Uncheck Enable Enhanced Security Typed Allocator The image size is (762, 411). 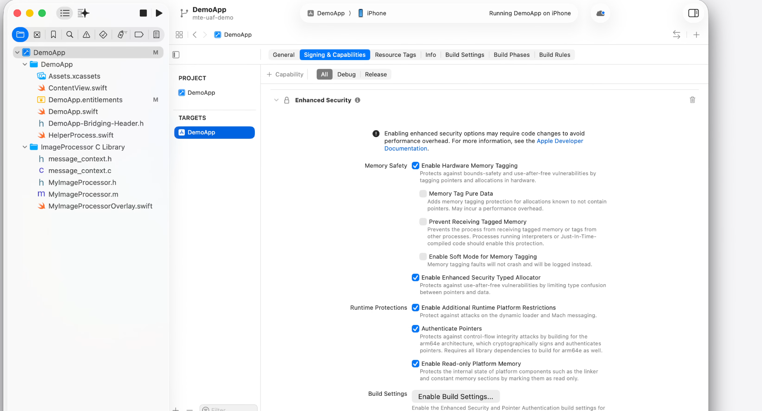click(x=416, y=278)
